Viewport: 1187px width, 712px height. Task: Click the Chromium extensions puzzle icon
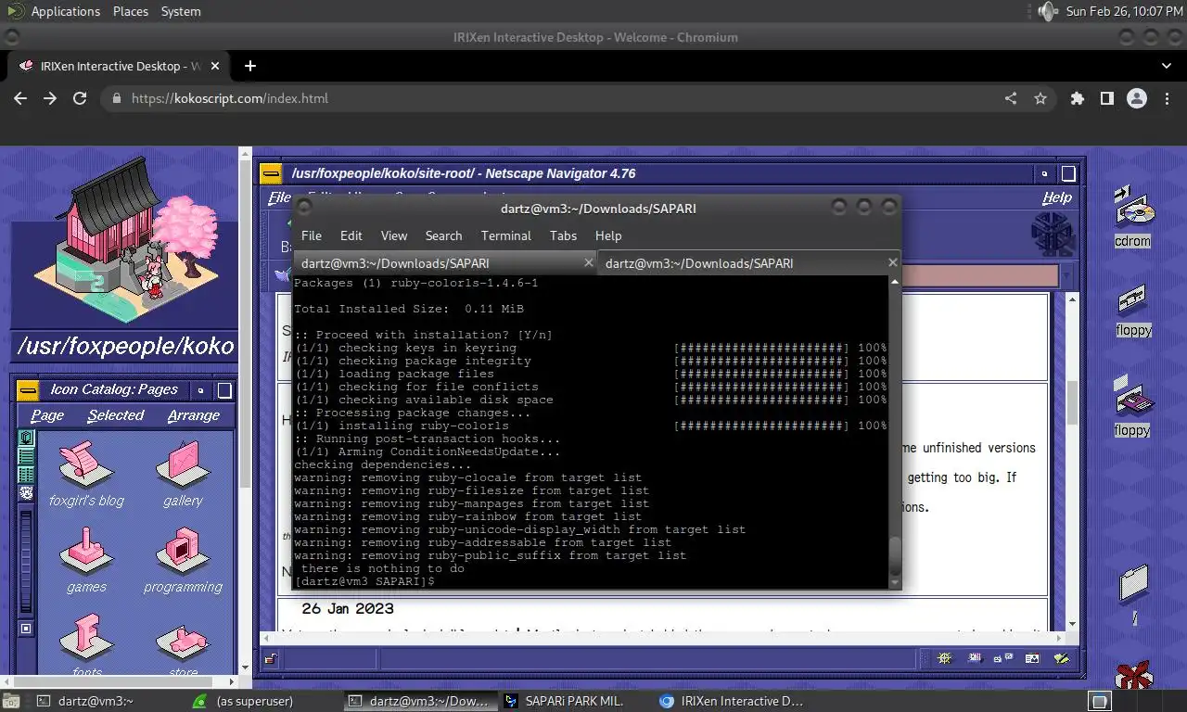coord(1077,98)
